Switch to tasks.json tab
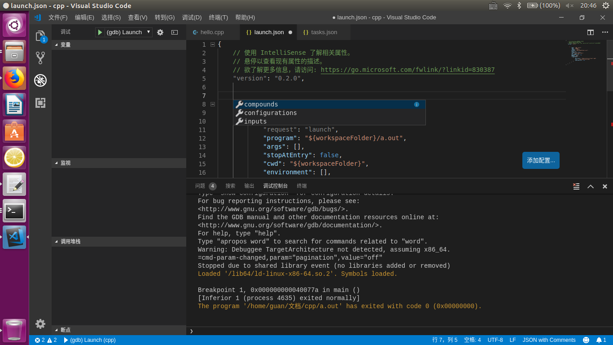The width and height of the screenshot is (613, 345). pos(324,32)
